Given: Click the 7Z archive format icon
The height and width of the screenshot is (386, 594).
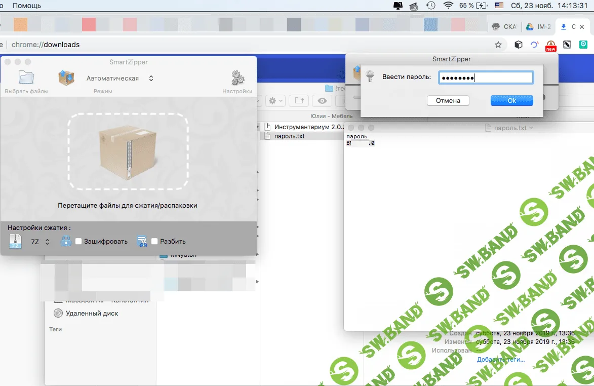Looking at the screenshot, I should pyautogui.click(x=16, y=242).
